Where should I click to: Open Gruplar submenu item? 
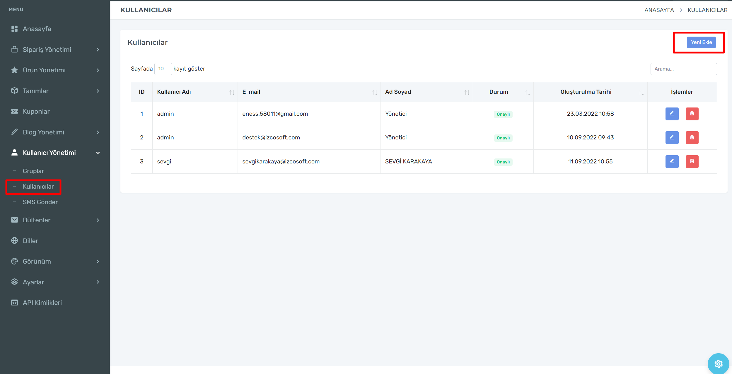coord(33,171)
